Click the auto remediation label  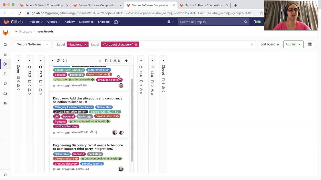tap(99, 70)
